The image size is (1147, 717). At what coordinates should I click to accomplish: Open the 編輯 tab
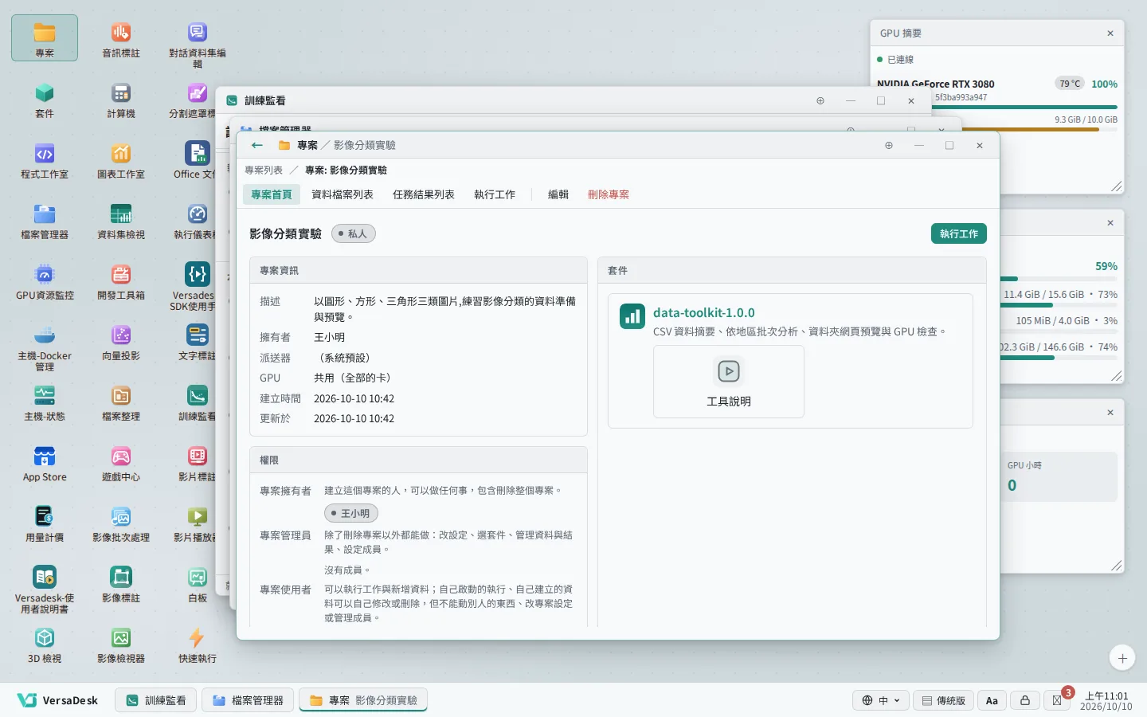(558, 194)
